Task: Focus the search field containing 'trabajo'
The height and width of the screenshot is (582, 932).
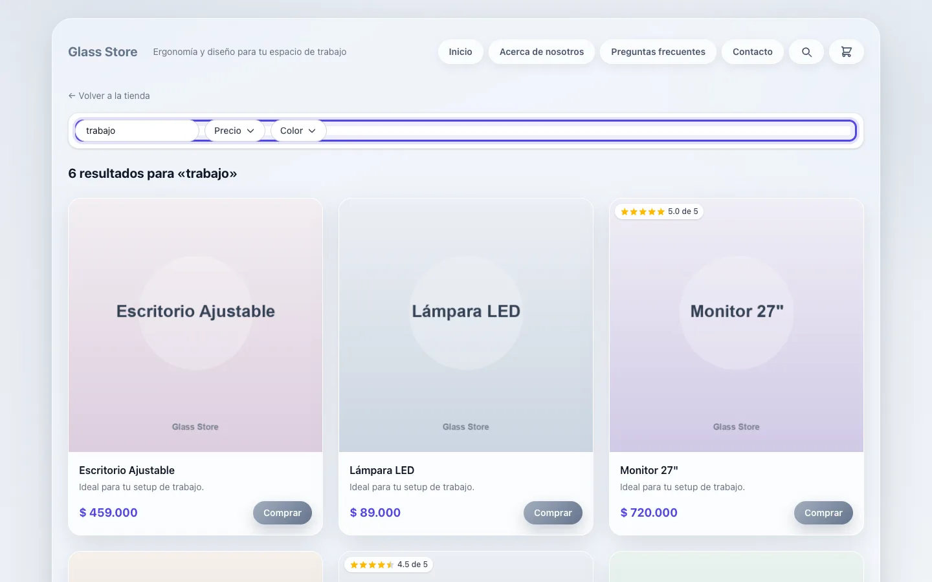Action: click(x=137, y=131)
